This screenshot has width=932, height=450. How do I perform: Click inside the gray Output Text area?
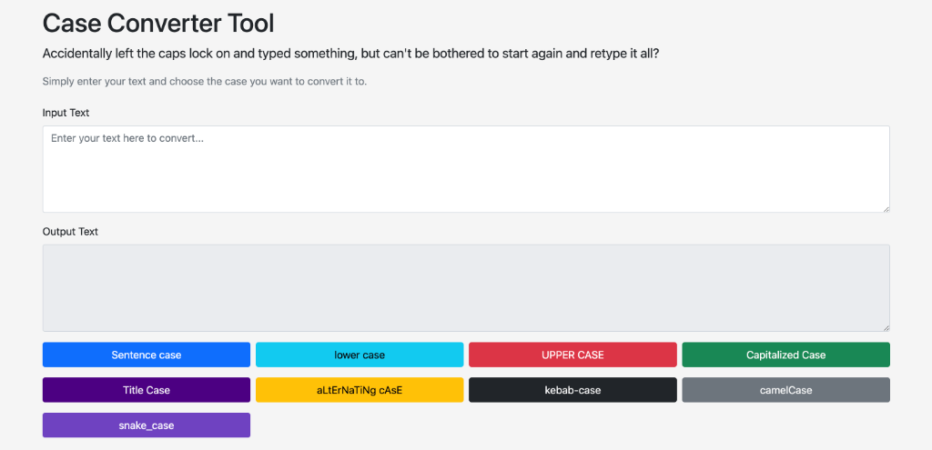465,287
